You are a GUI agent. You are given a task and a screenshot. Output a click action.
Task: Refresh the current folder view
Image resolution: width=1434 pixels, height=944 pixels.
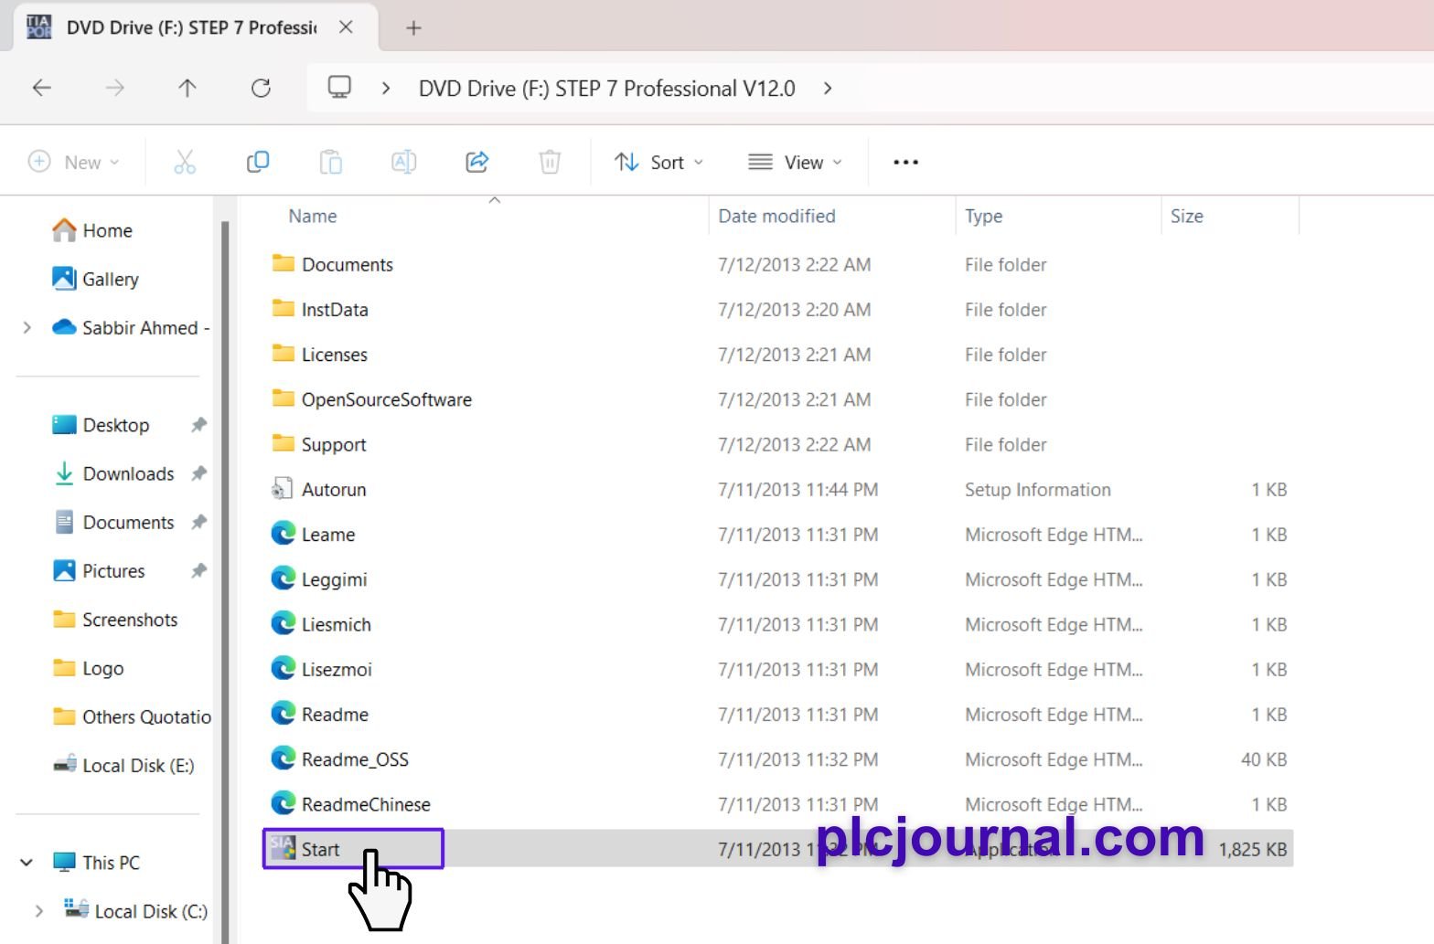[261, 88]
